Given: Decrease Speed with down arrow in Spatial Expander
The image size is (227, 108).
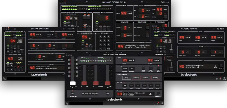Looking at the screenshot, I should (8, 52).
